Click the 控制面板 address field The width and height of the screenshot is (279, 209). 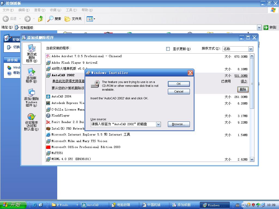[x=136, y=27]
